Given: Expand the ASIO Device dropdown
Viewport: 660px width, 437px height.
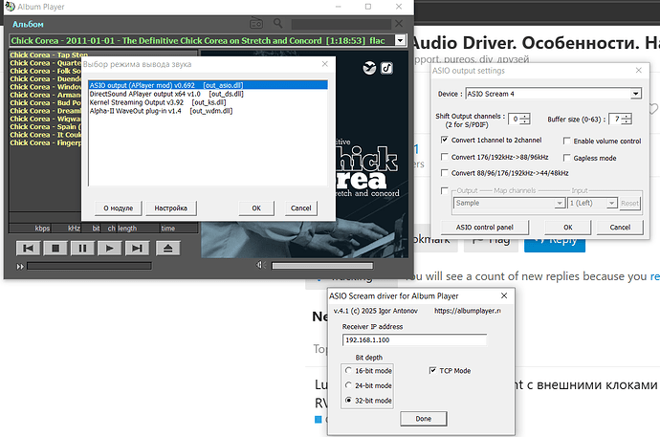Looking at the screenshot, I should tap(635, 94).
